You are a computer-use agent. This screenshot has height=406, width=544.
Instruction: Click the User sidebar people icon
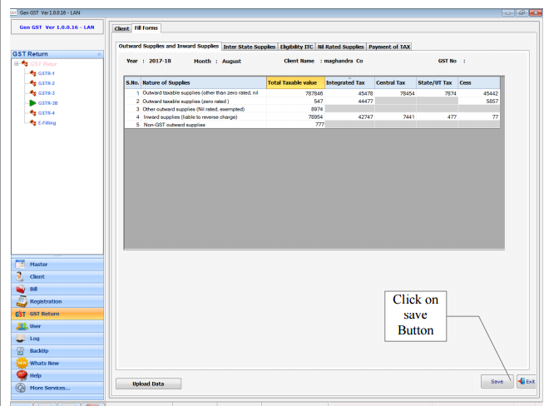pyautogui.click(x=22, y=326)
